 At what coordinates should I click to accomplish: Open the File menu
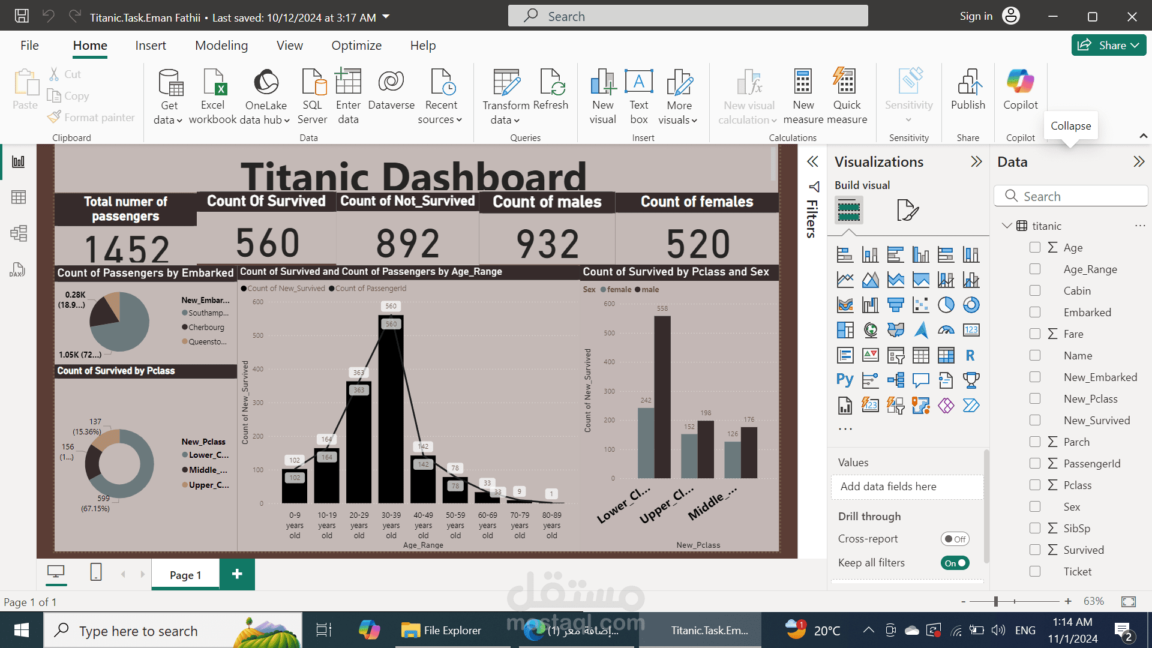coord(29,46)
